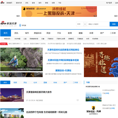This screenshot has height=118, width=118.
Task: Switch to the 社会 news tab
Action: (x=35, y=83)
